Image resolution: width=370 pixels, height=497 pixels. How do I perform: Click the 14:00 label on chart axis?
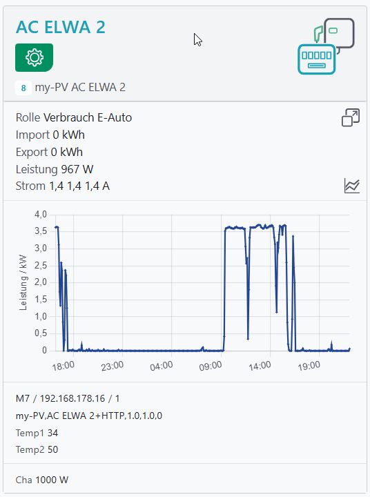tap(260, 366)
